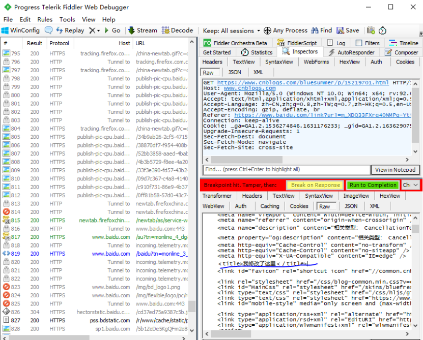Image resolution: width=423 pixels, height=340 pixels.
Task: Click request pane vertical scrollbar thumb
Action: pyautogui.click(x=415, y=115)
